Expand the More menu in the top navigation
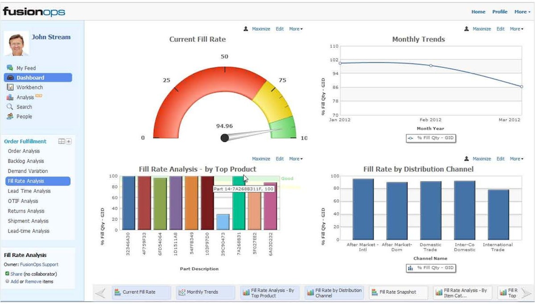Screen dimensions: 535x304 (521, 12)
